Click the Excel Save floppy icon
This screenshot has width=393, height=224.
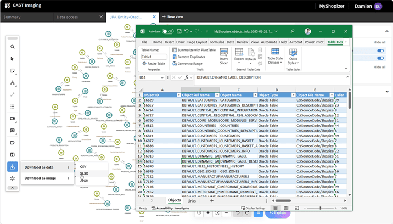(x=179, y=31)
